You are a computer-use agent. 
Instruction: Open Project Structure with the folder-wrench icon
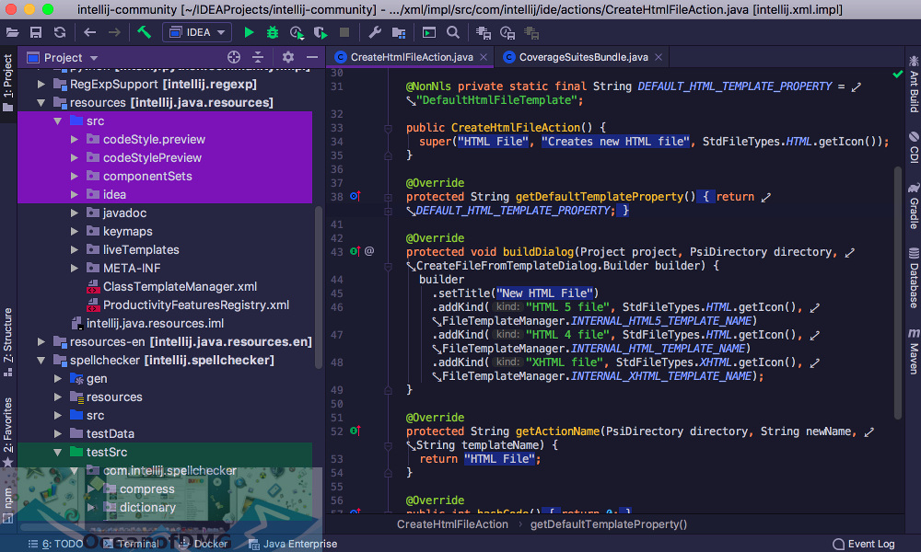pos(400,32)
